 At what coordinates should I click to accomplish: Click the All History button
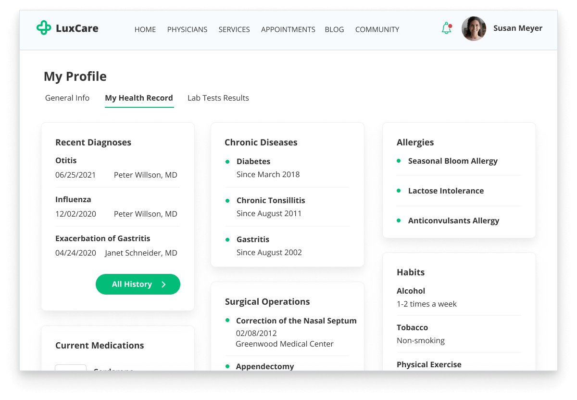coord(132,284)
